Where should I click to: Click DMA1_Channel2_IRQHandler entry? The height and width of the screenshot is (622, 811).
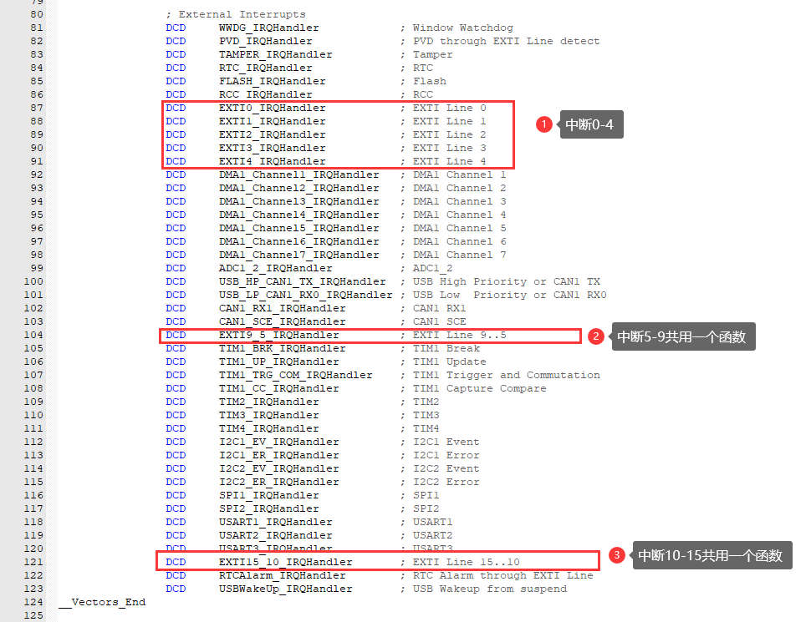(x=299, y=189)
